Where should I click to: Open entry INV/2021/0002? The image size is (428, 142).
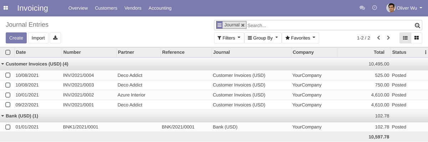click(78, 95)
